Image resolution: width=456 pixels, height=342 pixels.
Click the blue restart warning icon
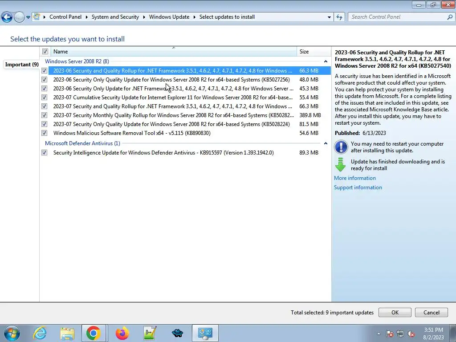(x=341, y=147)
